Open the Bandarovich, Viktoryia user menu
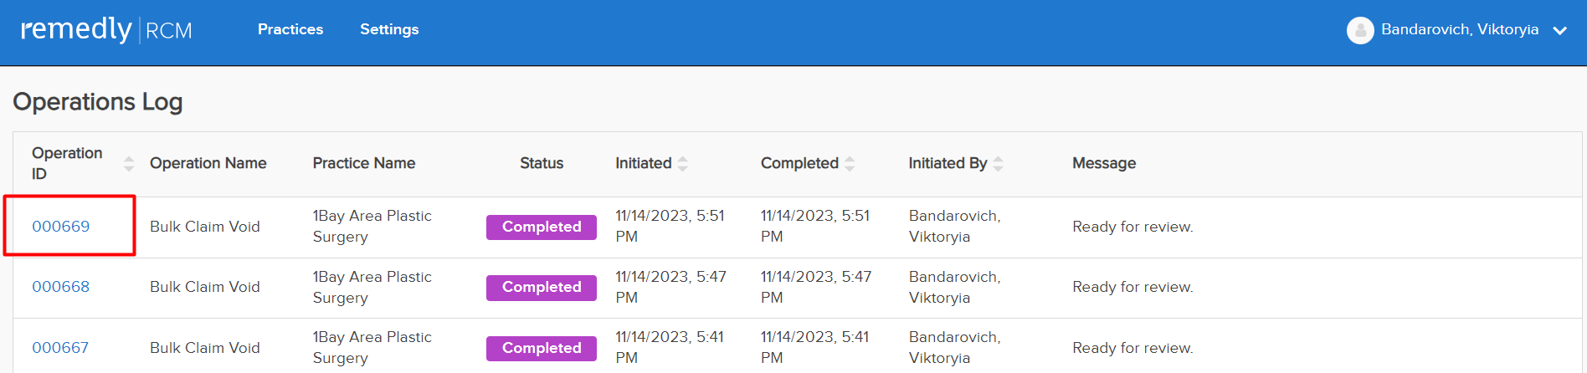The height and width of the screenshot is (373, 1587). click(x=1460, y=29)
